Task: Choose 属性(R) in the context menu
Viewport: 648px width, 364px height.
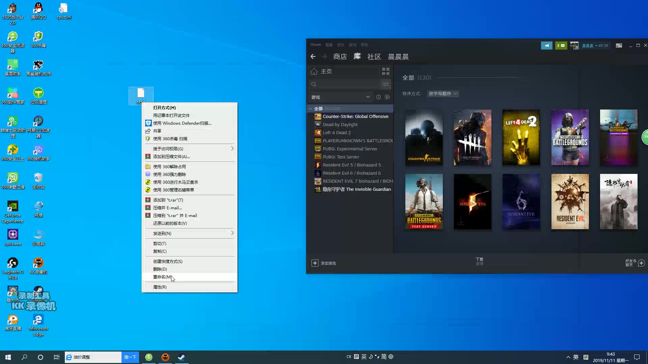Action: point(160,287)
